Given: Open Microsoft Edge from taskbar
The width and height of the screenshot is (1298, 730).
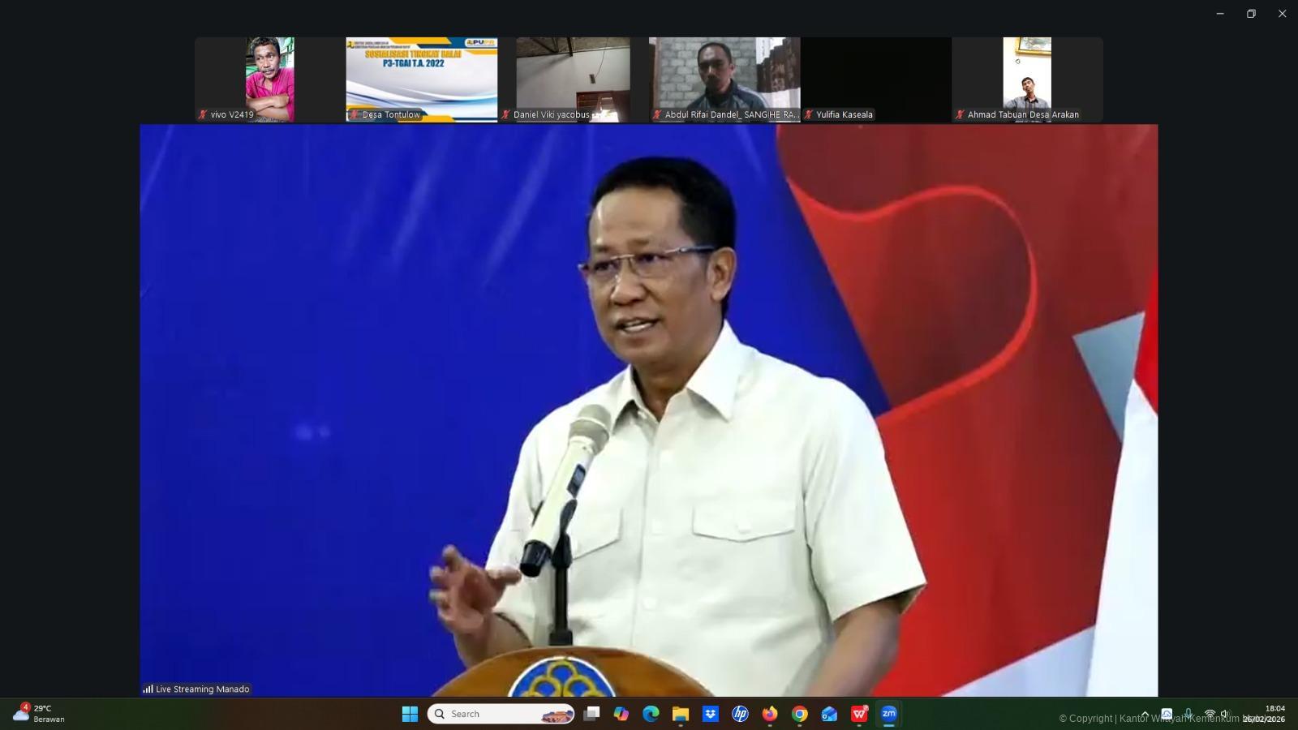Looking at the screenshot, I should (651, 714).
